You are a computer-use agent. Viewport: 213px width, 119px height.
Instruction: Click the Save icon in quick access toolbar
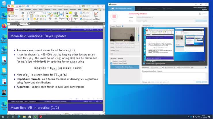point(17,6)
